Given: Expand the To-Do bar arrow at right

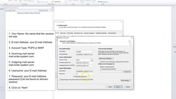Looking at the screenshot, I should [174, 7].
